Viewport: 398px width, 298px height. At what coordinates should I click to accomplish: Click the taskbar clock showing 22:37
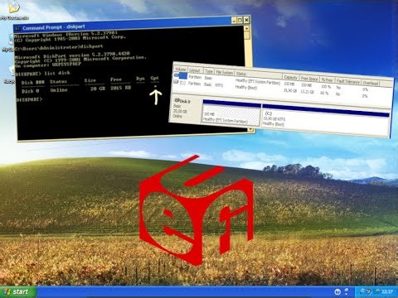pos(387,291)
